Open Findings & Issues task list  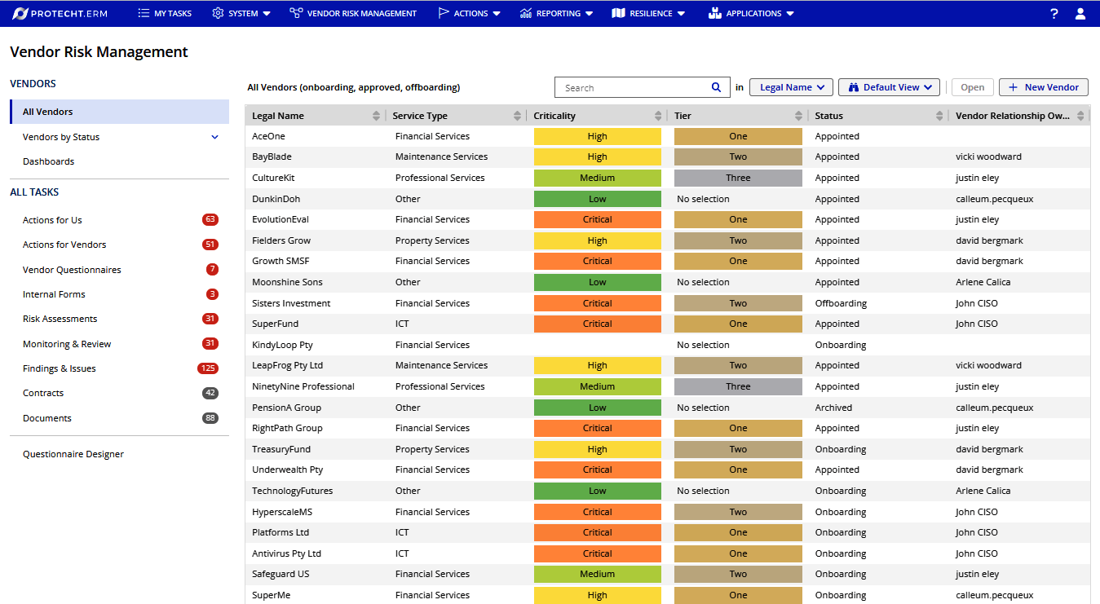(x=60, y=368)
